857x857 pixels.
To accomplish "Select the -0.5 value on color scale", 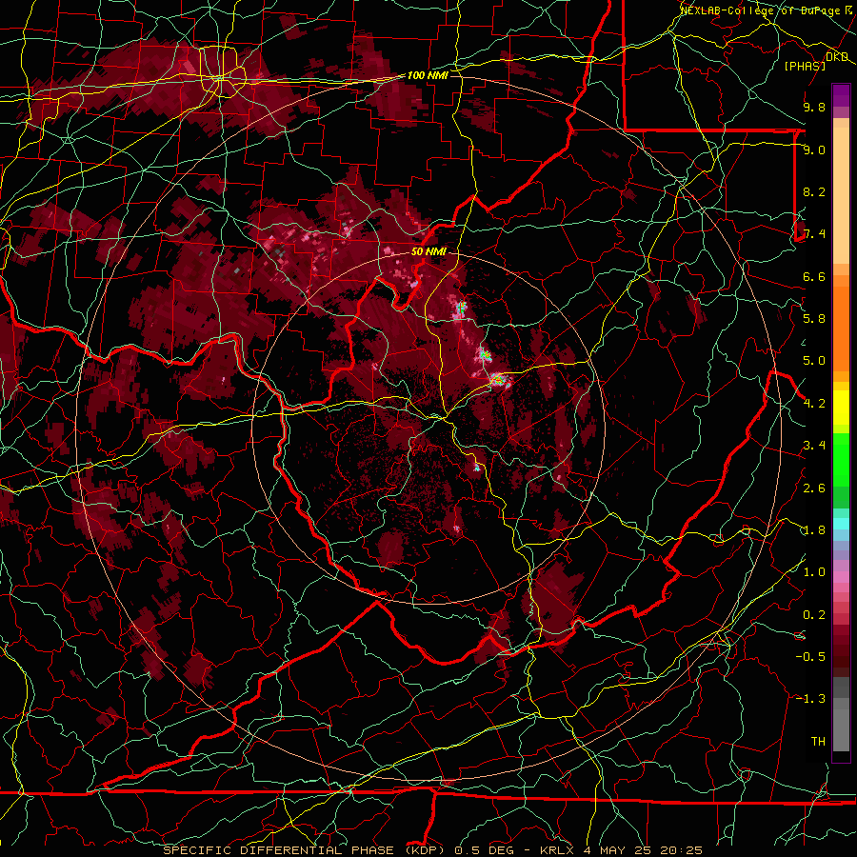I will click(810, 657).
